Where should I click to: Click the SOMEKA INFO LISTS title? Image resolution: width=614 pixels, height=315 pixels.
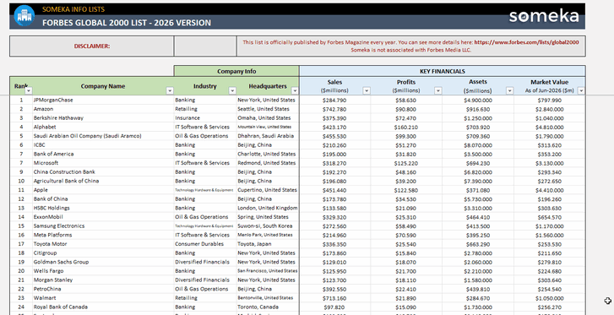click(x=73, y=9)
